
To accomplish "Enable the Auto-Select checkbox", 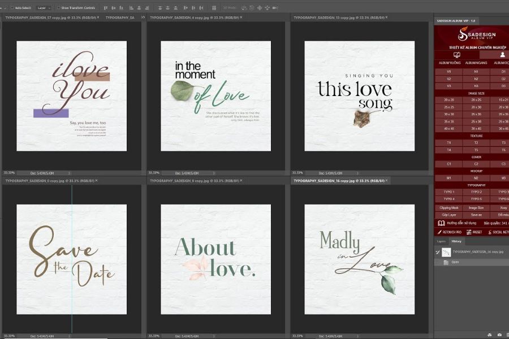I will pyautogui.click(x=12, y=8).
